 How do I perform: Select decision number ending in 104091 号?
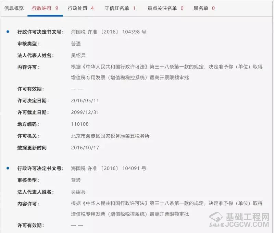(109, 169)
